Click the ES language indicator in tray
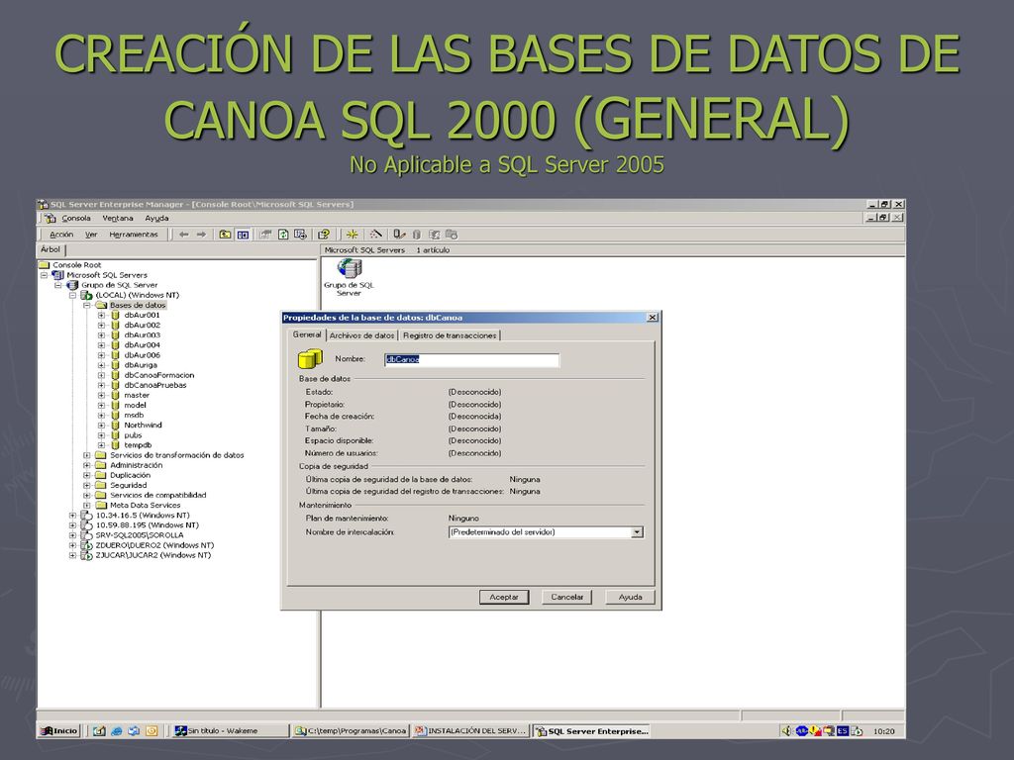 coord(842,731)
